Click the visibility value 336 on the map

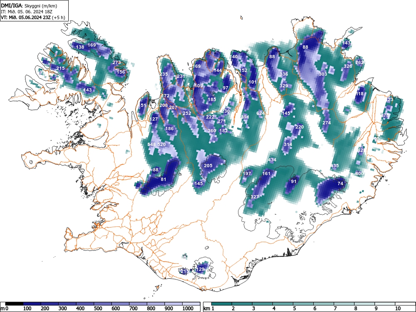[284, 74]
